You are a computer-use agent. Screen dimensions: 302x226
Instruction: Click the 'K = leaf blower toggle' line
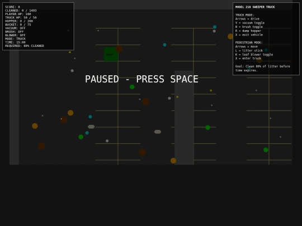click(254, 55)
